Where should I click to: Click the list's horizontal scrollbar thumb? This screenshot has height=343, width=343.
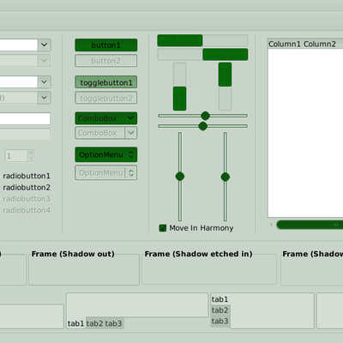tap(310, 225)
